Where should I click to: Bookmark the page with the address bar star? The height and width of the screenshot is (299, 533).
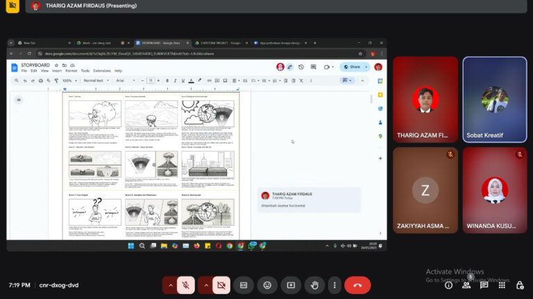click(x=360, y=53)
